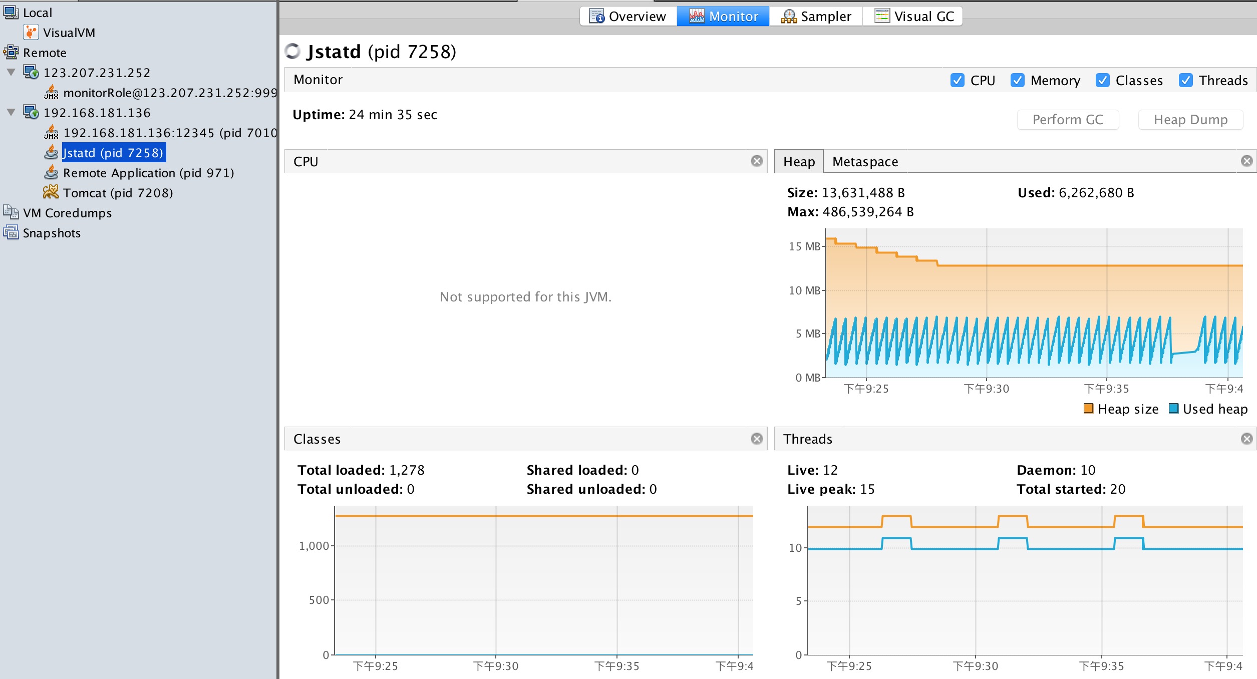Close the Classes graph panel
This screenshot has width=1257, height=679.
tap(757, 439)
